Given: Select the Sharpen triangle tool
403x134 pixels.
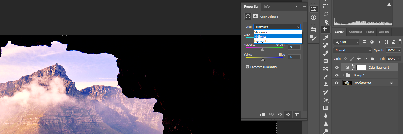Looking at the screenshot, I should (326, 123).
